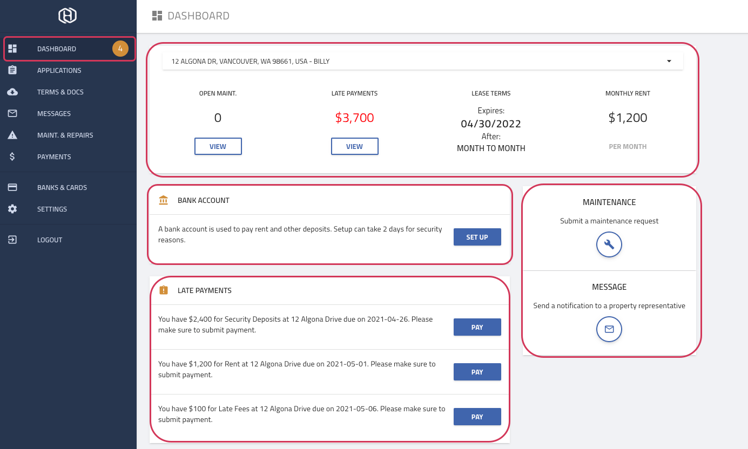Click the Logout exit icon
The height and width of the screenshot is (449, 748).
(x=12, y=240)
